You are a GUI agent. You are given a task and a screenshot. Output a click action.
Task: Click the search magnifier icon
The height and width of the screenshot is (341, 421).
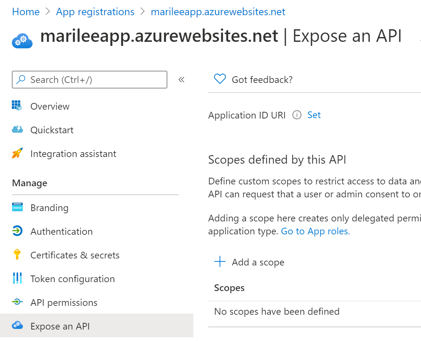pyautogui.click(x=21, y=80)
